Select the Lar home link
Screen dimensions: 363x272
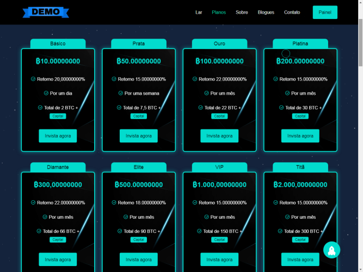tap(199, 13)
